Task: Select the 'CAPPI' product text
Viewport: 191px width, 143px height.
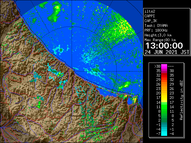Action: pos(150,16)
